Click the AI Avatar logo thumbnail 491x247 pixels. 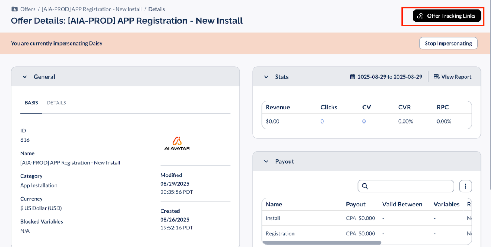[177, 143]
